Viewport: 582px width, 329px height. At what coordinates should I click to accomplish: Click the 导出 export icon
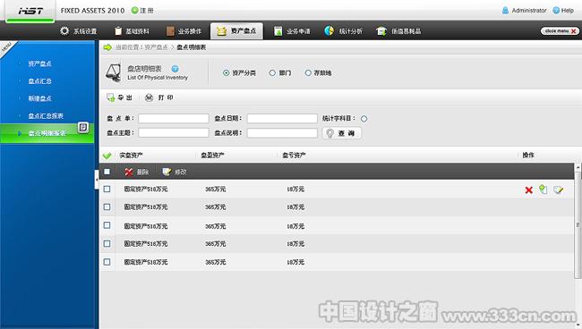111,97
